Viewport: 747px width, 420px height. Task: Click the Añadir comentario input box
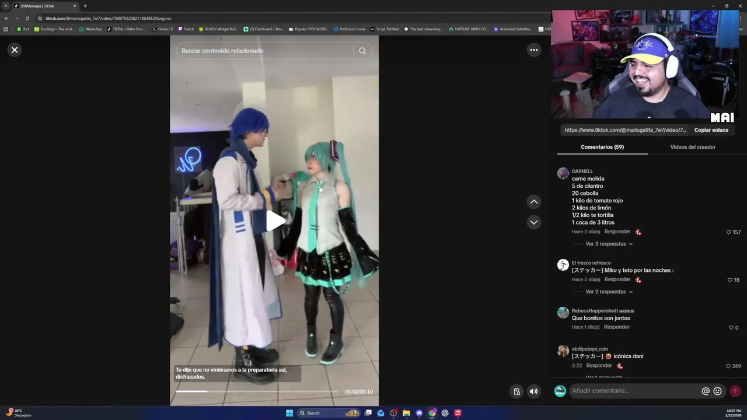[635, 391]
